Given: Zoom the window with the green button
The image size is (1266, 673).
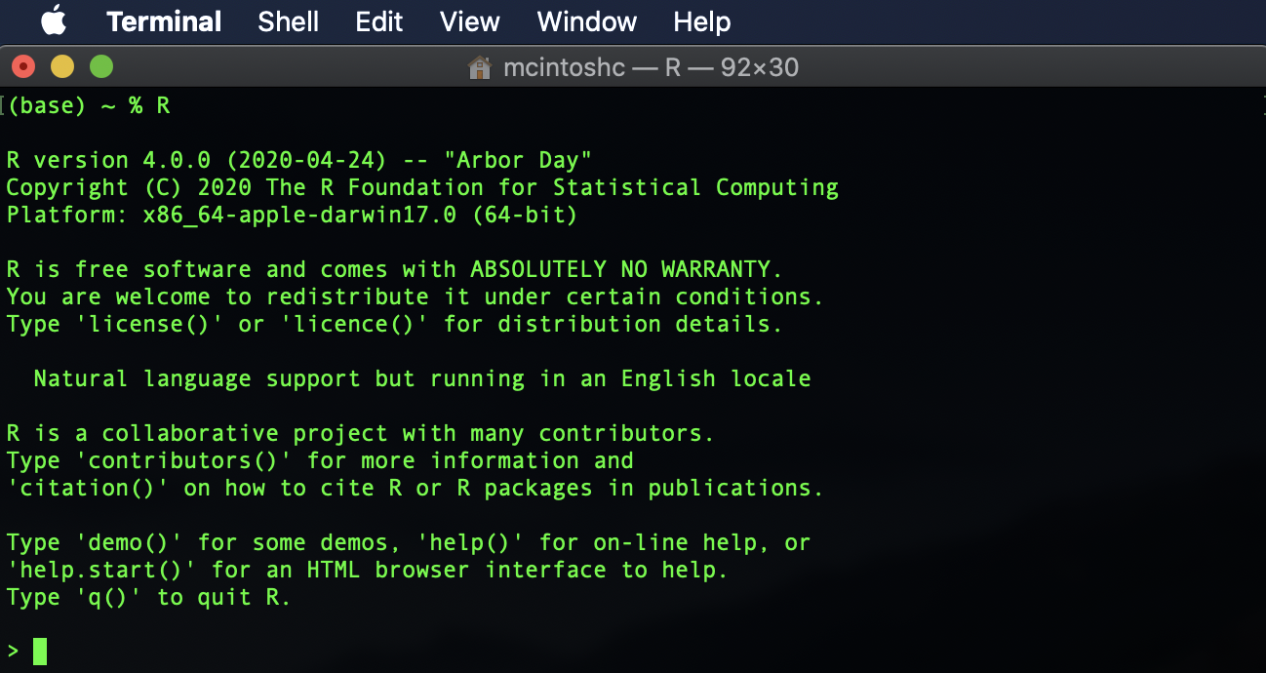Looking at the screenshot, I should tap(101, 67).
